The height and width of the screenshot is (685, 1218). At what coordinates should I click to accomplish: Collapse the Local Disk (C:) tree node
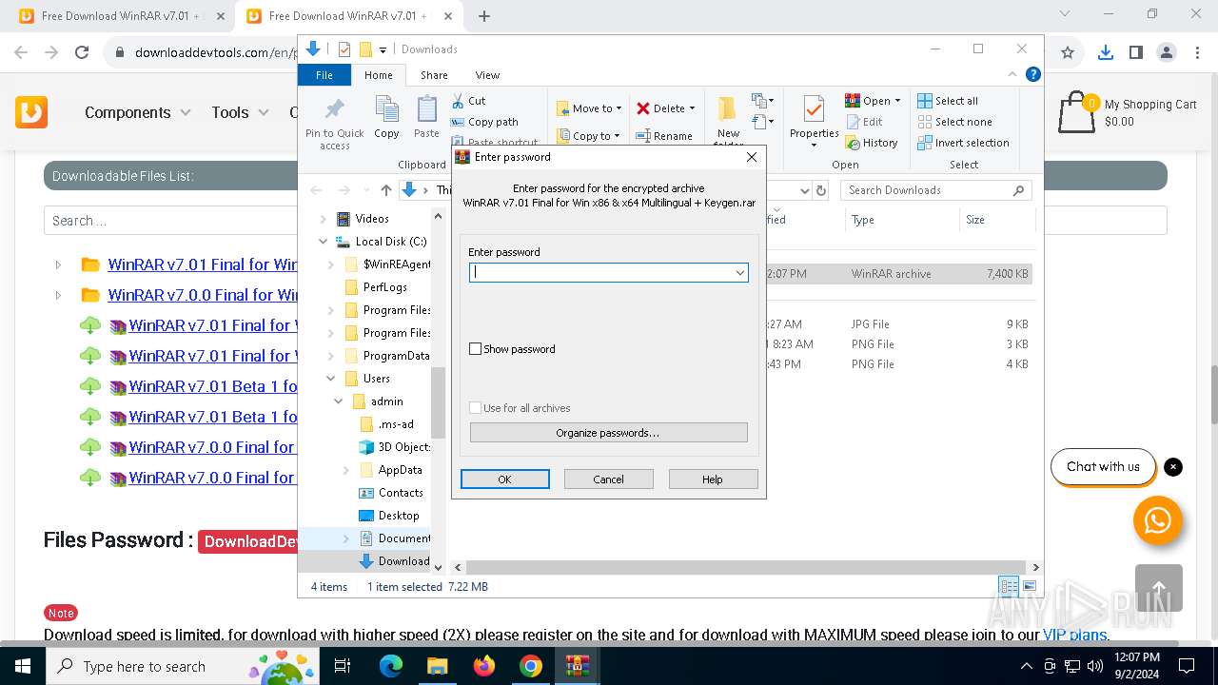324,242
